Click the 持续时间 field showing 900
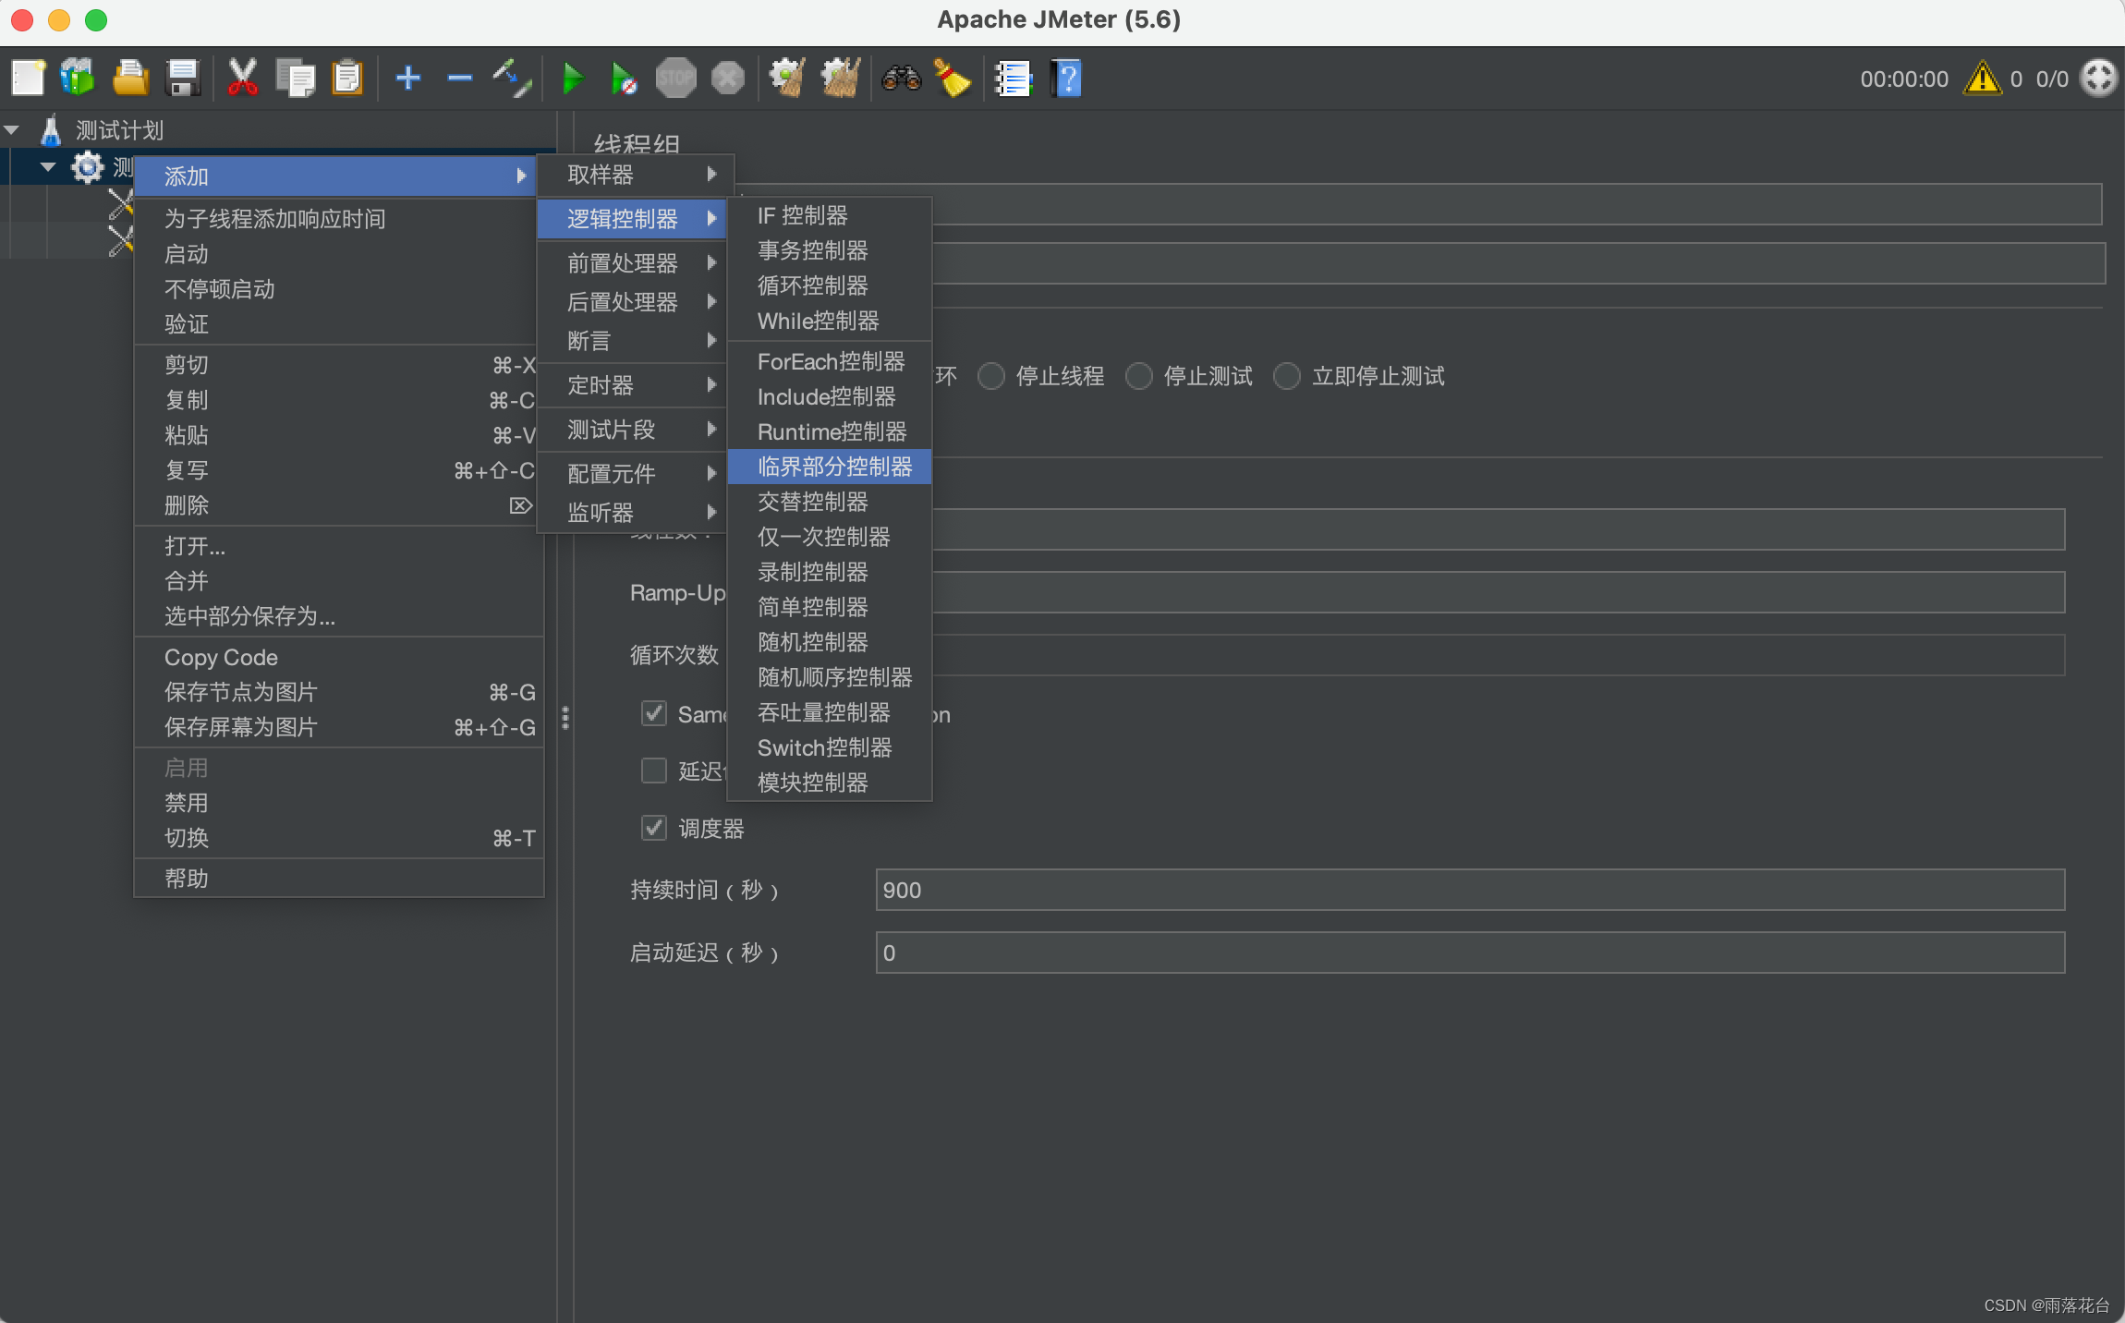The height and width of the screenshot is (1323, 2125). tap(1469, 890)
